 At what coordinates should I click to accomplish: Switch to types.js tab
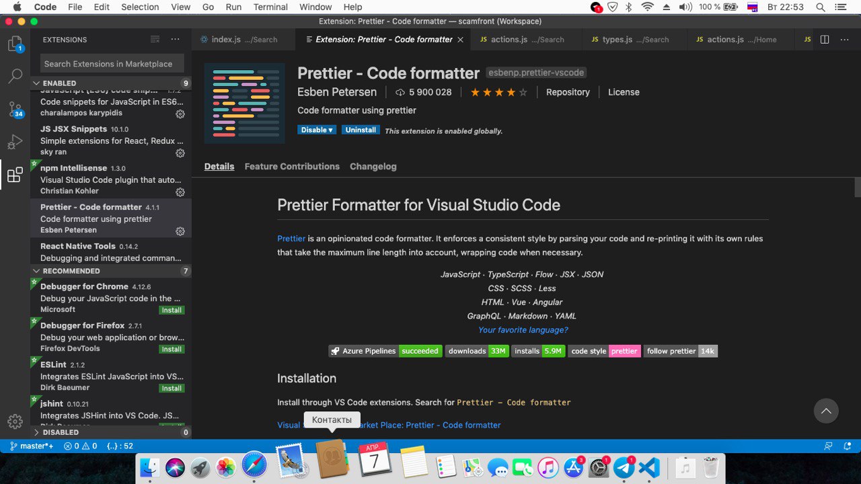pyautogui.click(x=634, y=40)
